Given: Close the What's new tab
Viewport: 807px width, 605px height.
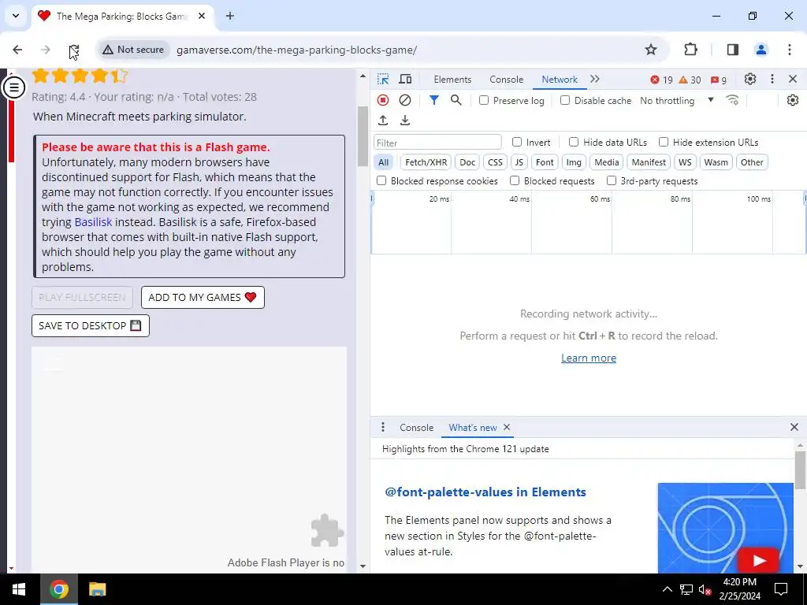Looking at the screenshot, I should (507, 428).
